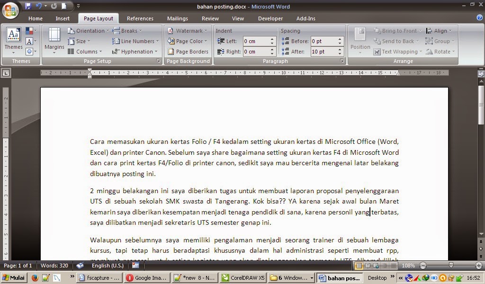Click the tab selector at ruler corner
This screenshot has height=284, width=485.
point(6,73)
